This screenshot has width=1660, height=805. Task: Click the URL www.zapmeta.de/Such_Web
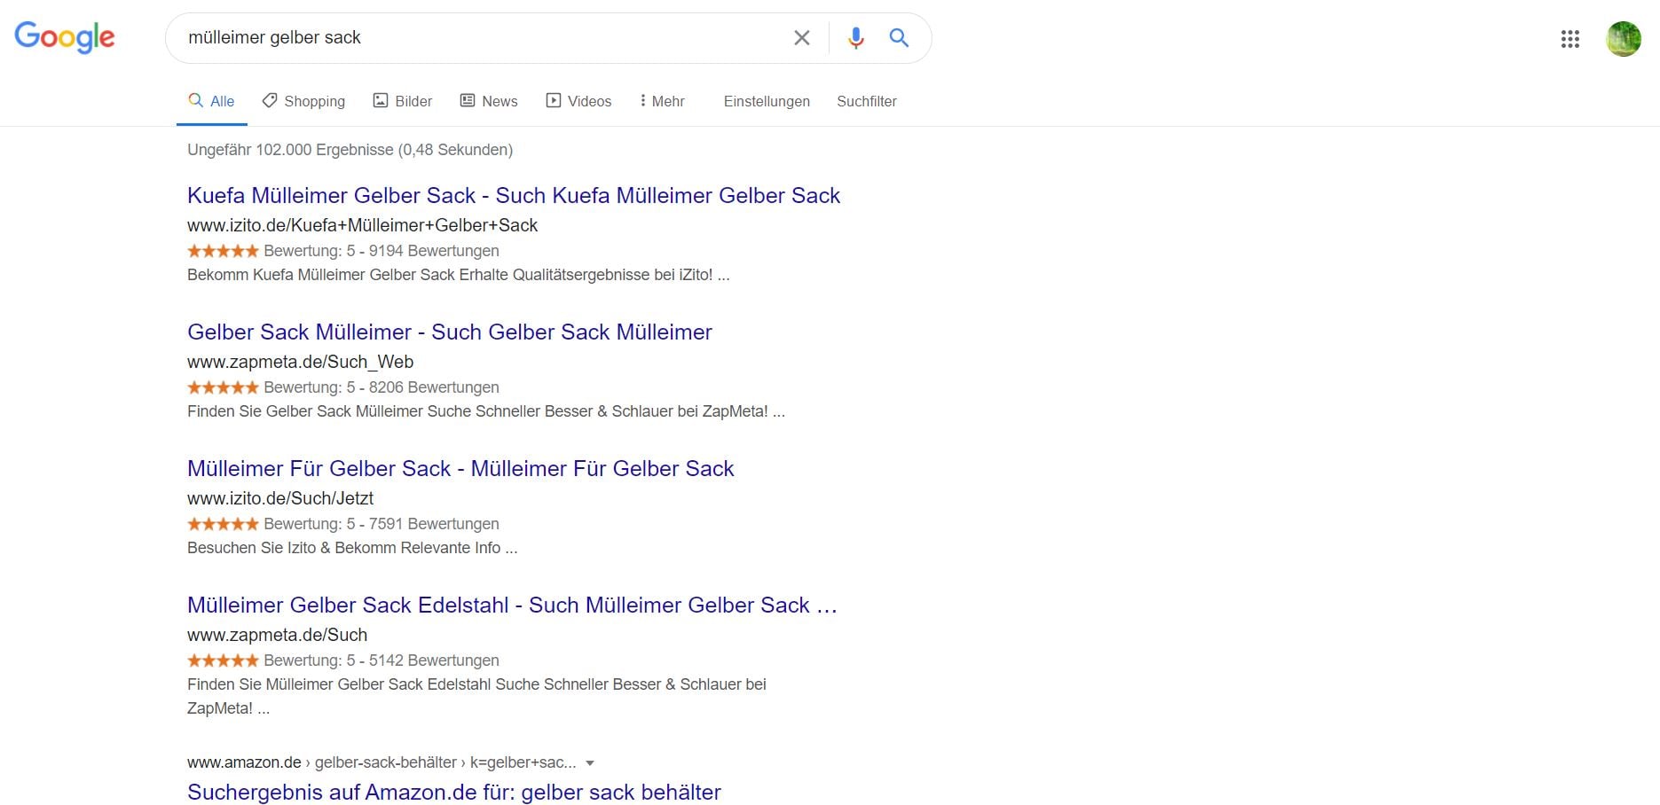point(300,362)
